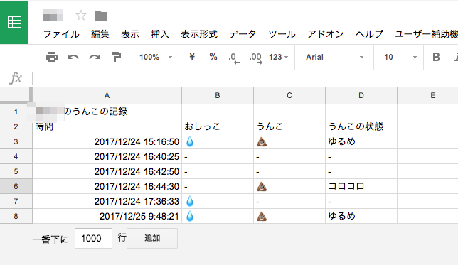Viewport: 458px width, 265px height.
Task: Redo the last action
Action: [x=95, y=57]
